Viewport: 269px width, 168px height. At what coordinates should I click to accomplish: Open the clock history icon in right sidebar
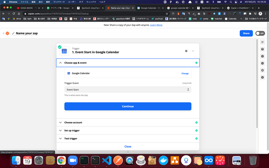262,63
